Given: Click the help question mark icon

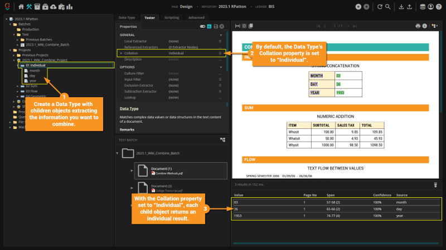Looking at the screenshot, I should (x=438, y=7).
